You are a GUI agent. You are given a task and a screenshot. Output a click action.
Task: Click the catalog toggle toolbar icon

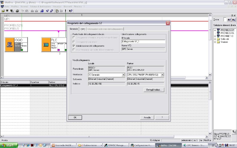(x=57, y=11)
